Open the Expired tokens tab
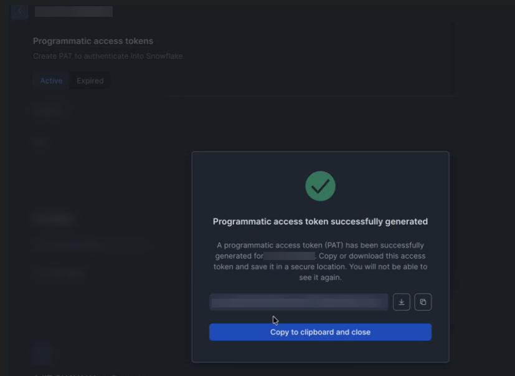This screenshot has width=515, height=376. click(90, 81)
